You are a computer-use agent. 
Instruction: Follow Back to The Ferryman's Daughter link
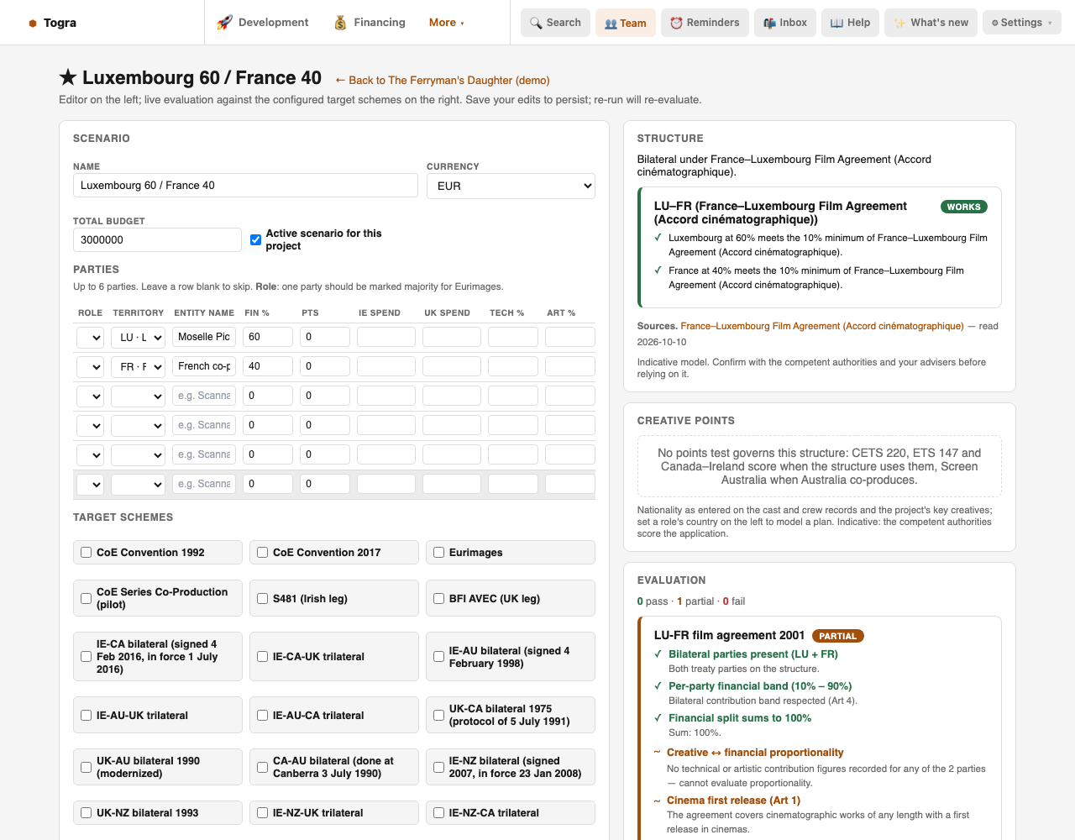click(x=443, y=81)
